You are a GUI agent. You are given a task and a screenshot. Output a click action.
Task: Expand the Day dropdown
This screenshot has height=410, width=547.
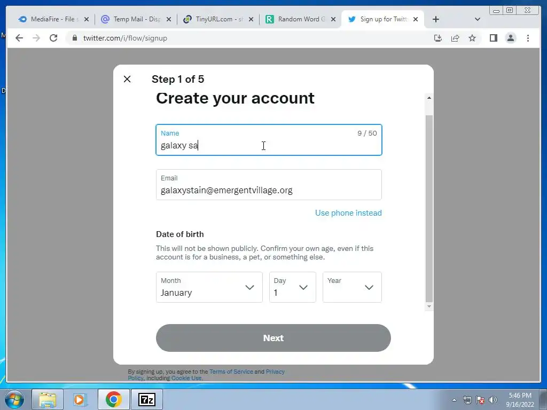(292, 287)
